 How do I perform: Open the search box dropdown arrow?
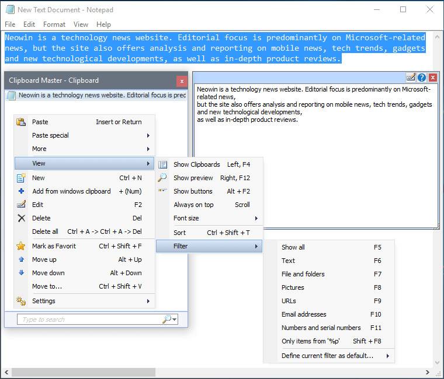pos(175,320)
